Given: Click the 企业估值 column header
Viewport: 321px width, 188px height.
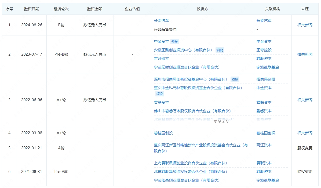Looking at the screenshot, I should (132, 9).
